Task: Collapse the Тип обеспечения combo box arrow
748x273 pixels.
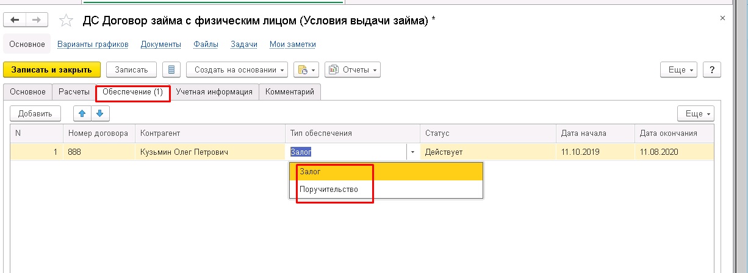Action: pos(412,152)
